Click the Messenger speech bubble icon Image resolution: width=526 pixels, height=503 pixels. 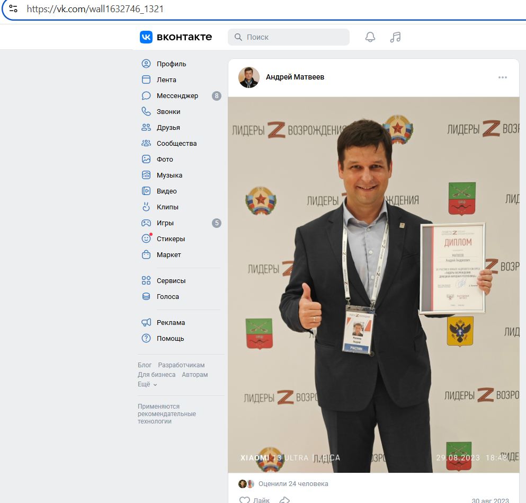(x=146, y=96)
